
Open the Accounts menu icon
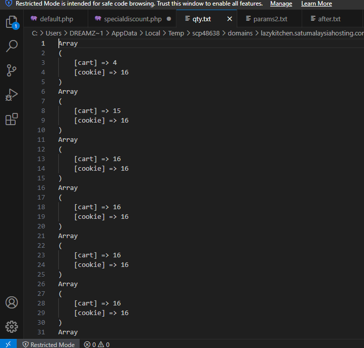11,302
